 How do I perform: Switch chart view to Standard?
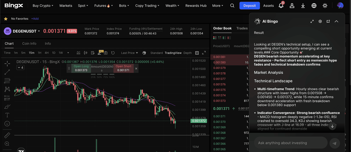coord(156,53)
